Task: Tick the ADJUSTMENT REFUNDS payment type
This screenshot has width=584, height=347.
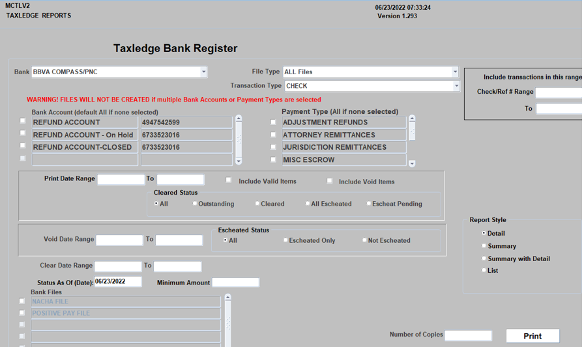Action: click(273, 122)
